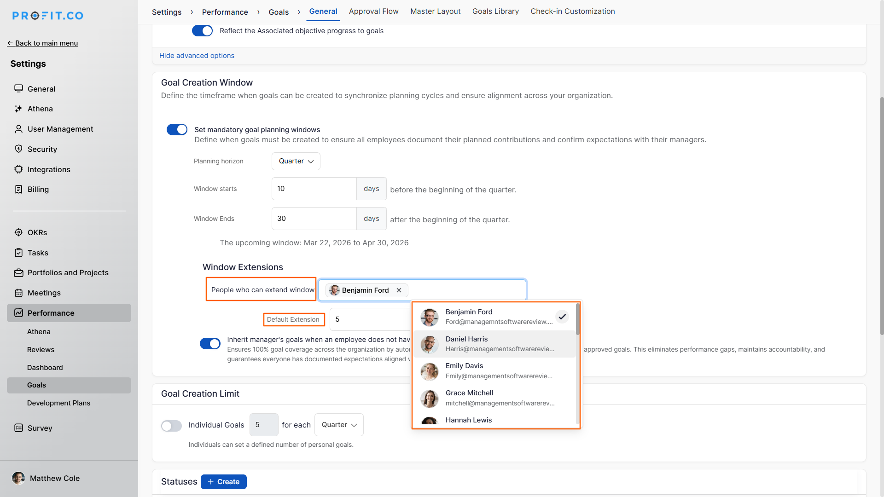
Task: Click the Security shield icon
Action: 18,149
